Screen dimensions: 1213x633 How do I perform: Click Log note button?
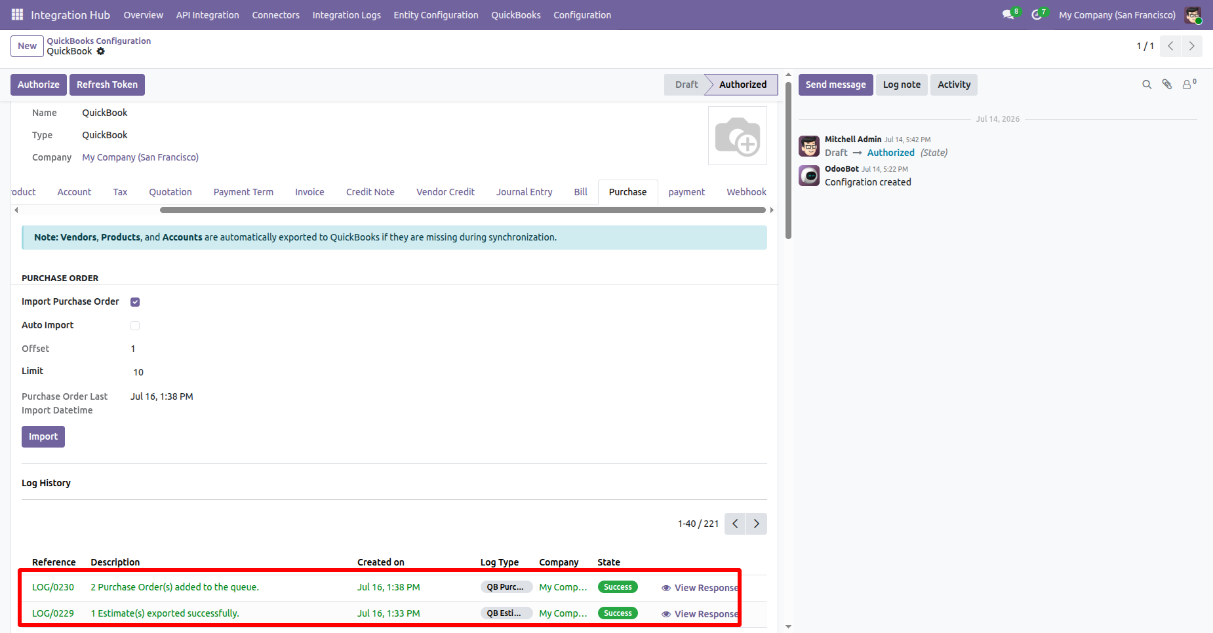(902, 85)
